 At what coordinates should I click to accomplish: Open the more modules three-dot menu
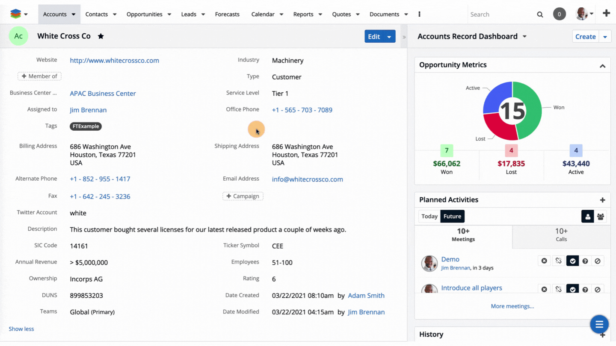coord(419,14)
